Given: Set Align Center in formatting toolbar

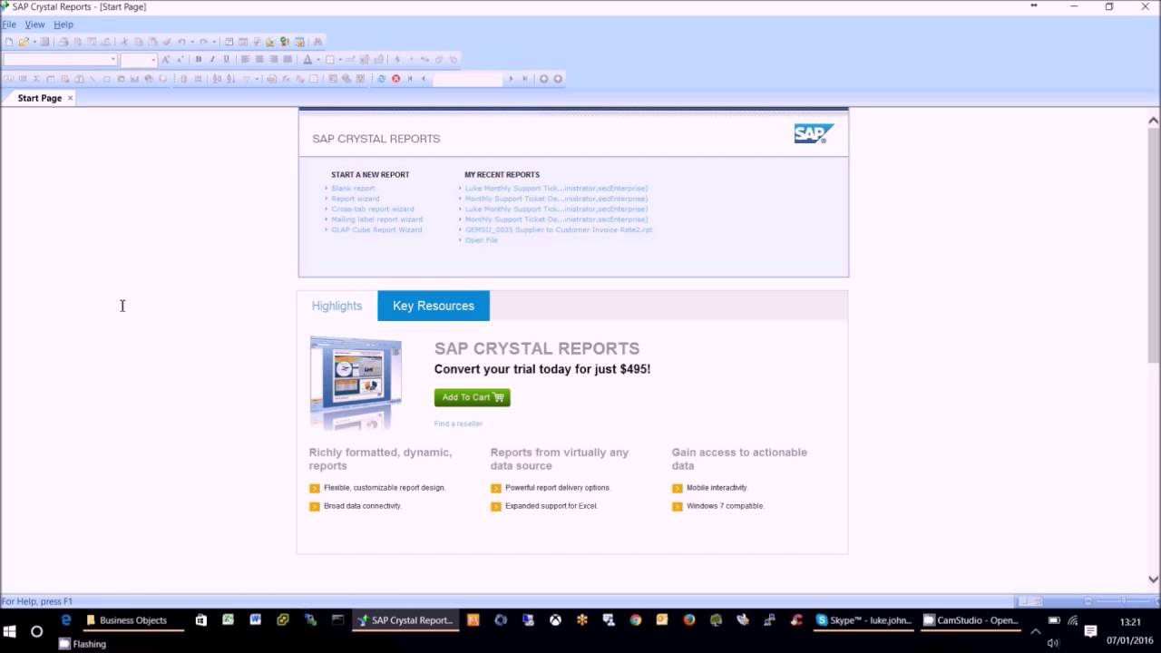Looking at the screenshot, I should click(259, 59).
